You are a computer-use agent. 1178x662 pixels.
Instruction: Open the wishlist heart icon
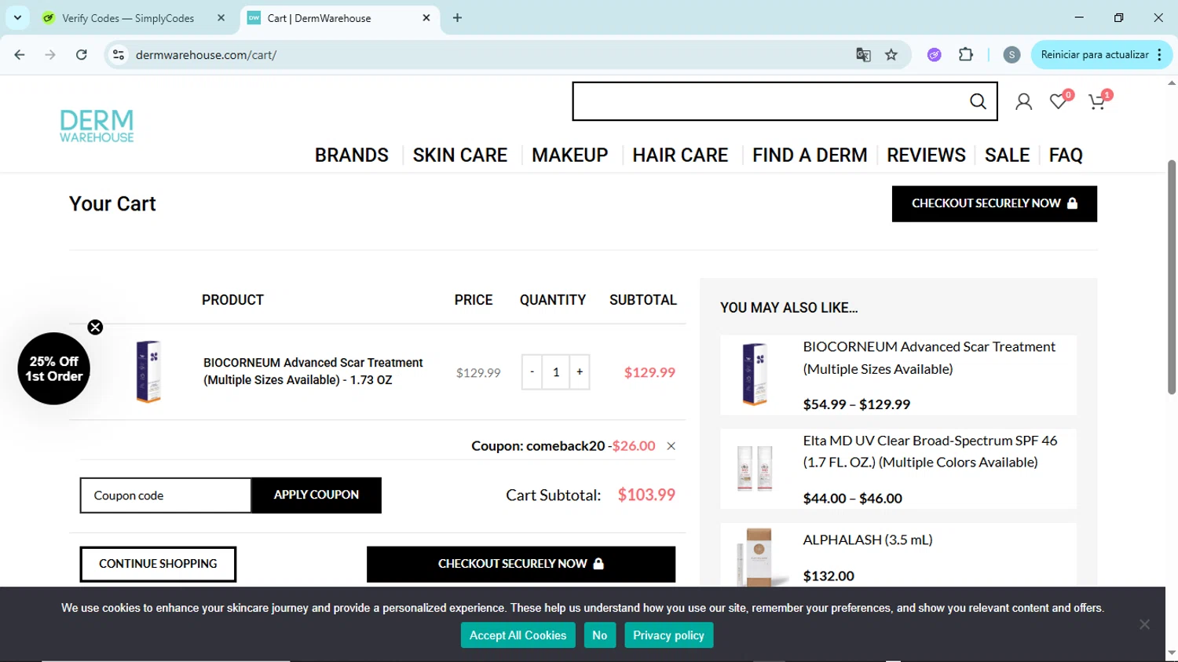point(1059,100)
